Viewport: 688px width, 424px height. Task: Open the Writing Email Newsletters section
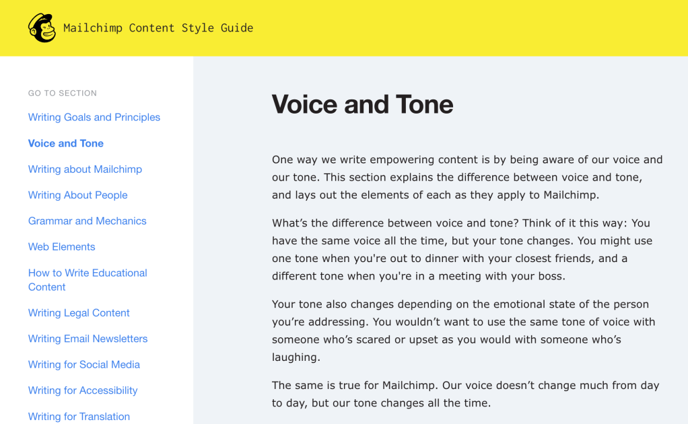[x=88, y=339]
